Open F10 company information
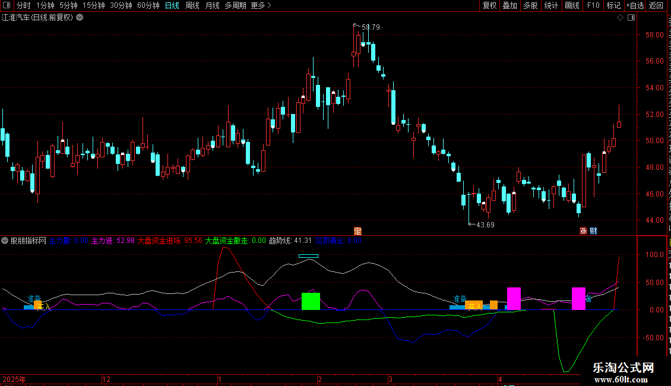The image size is (671, 386). pyautogui.click(x=593, y=5)
